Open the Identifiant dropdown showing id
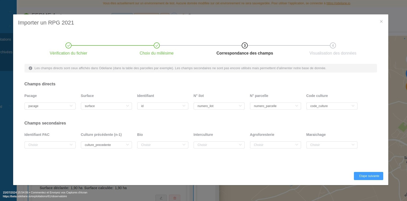The width and height of the screenshot is (407, 201). (x=163, y=106)
